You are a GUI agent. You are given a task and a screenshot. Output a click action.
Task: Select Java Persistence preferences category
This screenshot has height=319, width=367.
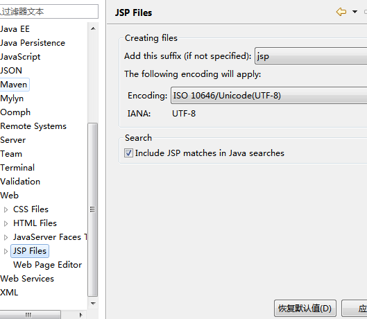click(33, 43)
